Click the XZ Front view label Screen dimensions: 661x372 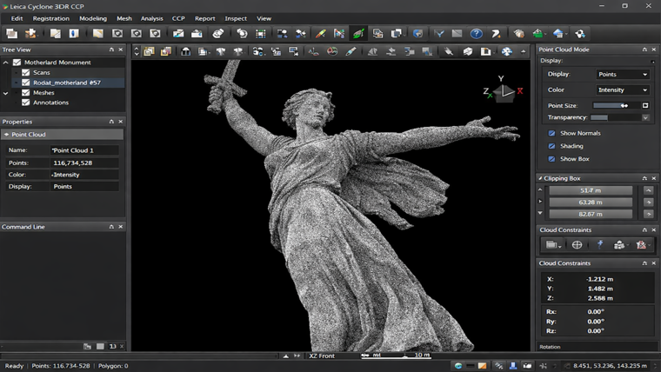pos(322,356)
